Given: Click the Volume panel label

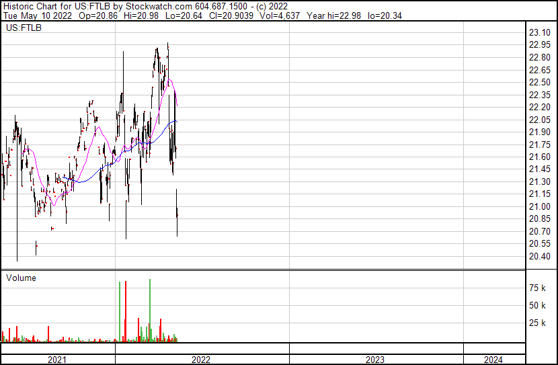Looking at the screenshot, I should click(21, 278).
